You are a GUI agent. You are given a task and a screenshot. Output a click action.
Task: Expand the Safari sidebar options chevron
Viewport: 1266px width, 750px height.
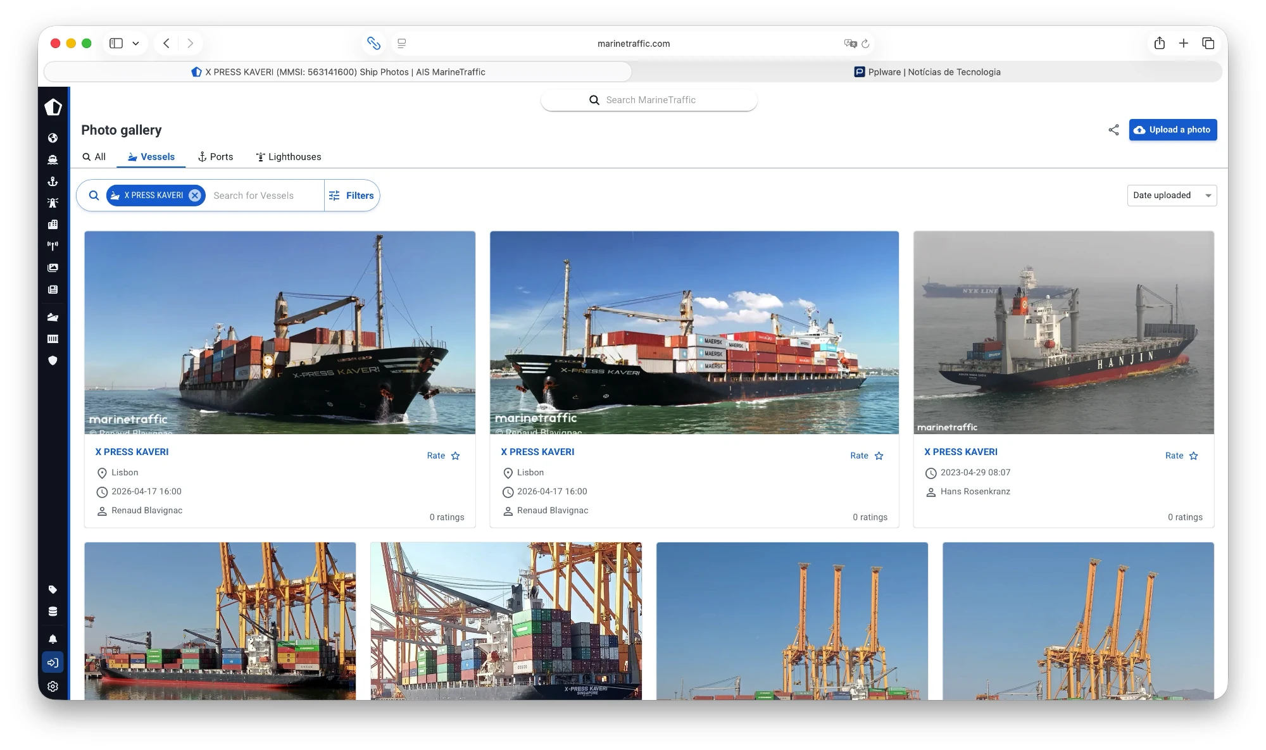pos(135,44)
